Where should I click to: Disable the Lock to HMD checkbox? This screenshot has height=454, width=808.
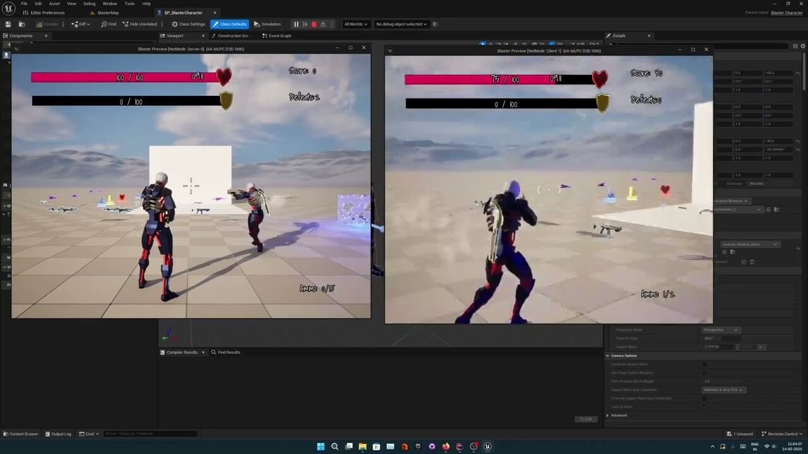[x=704, y=407]
